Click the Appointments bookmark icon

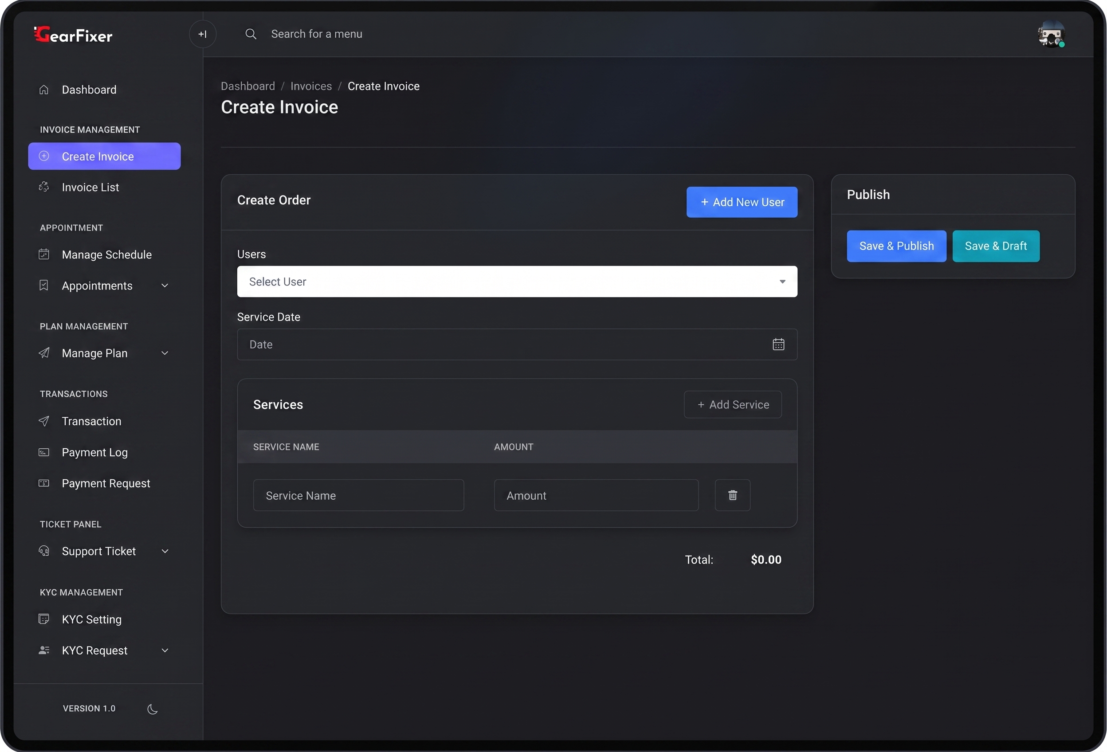point(44,285)
